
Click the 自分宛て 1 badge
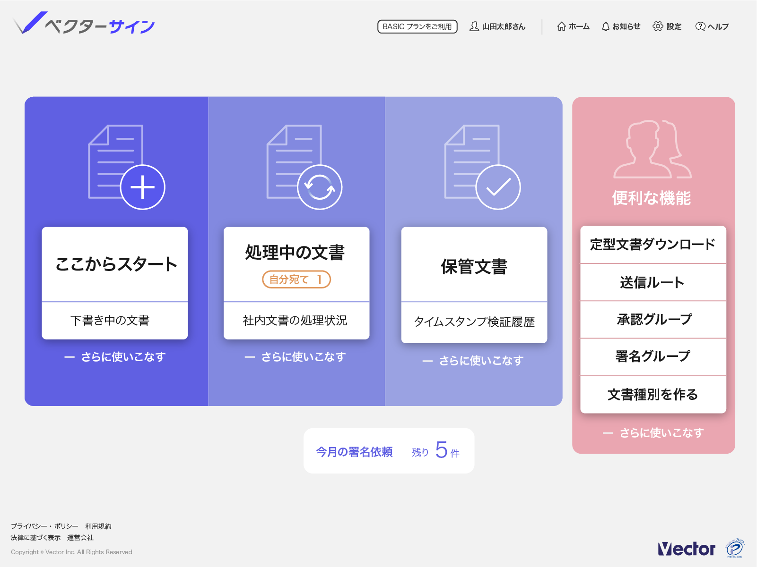pyautogui.click(x=296, y=279)
